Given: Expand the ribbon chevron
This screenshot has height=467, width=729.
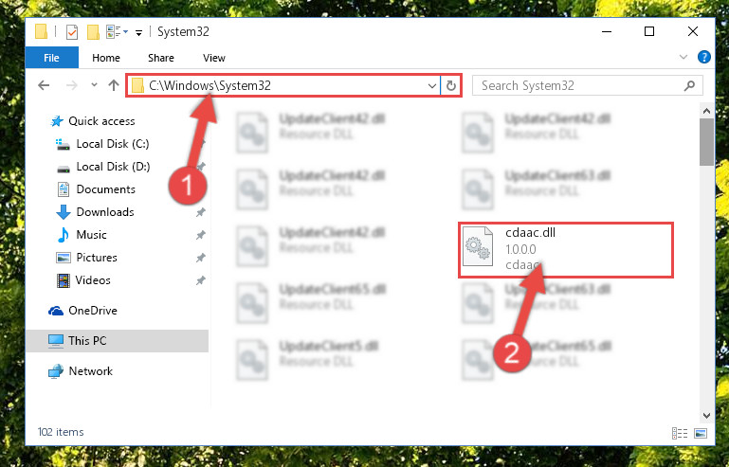Looking at the screenshot, I should pos(683,57).
